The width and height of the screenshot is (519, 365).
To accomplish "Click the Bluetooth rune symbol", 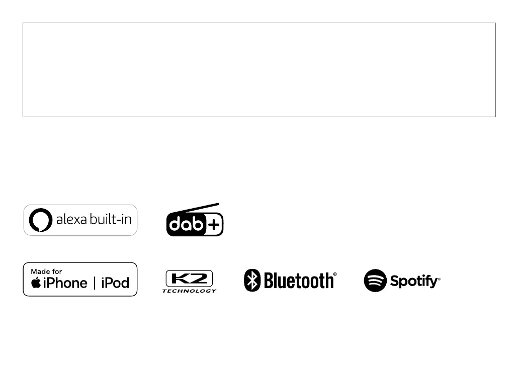I will [252, 280].
